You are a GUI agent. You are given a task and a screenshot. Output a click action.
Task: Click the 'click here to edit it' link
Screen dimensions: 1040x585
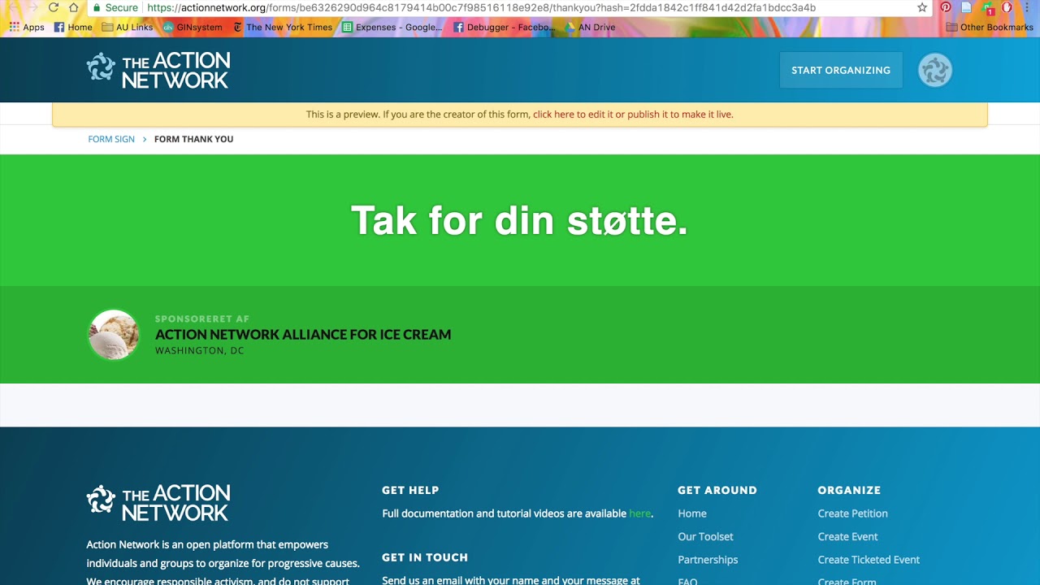click(x=573, y=115)
